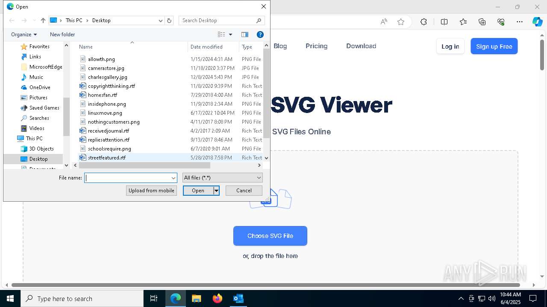Viewport: 547px width, 307px height.
Task: Refresh the Desktop folder listing
Action: [169, 20]
